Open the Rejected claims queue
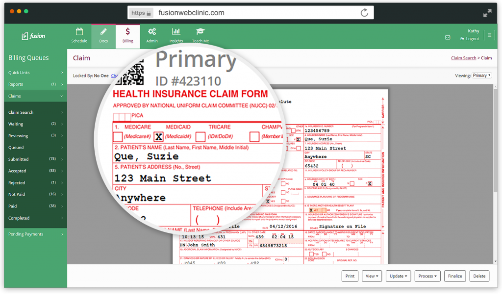 35,182
